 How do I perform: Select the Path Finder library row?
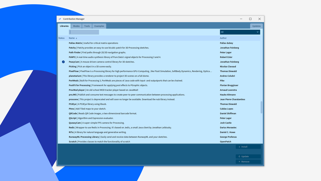point(159,52)
